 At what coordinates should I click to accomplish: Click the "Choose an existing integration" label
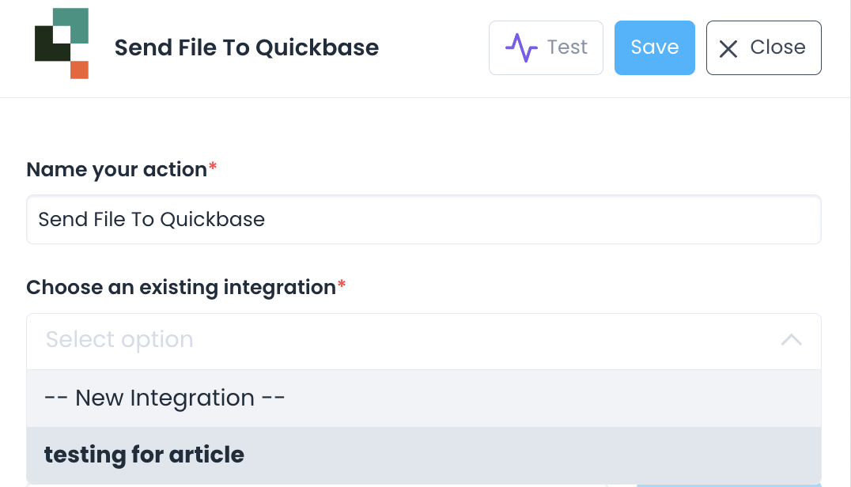click(x=181, y=287)
